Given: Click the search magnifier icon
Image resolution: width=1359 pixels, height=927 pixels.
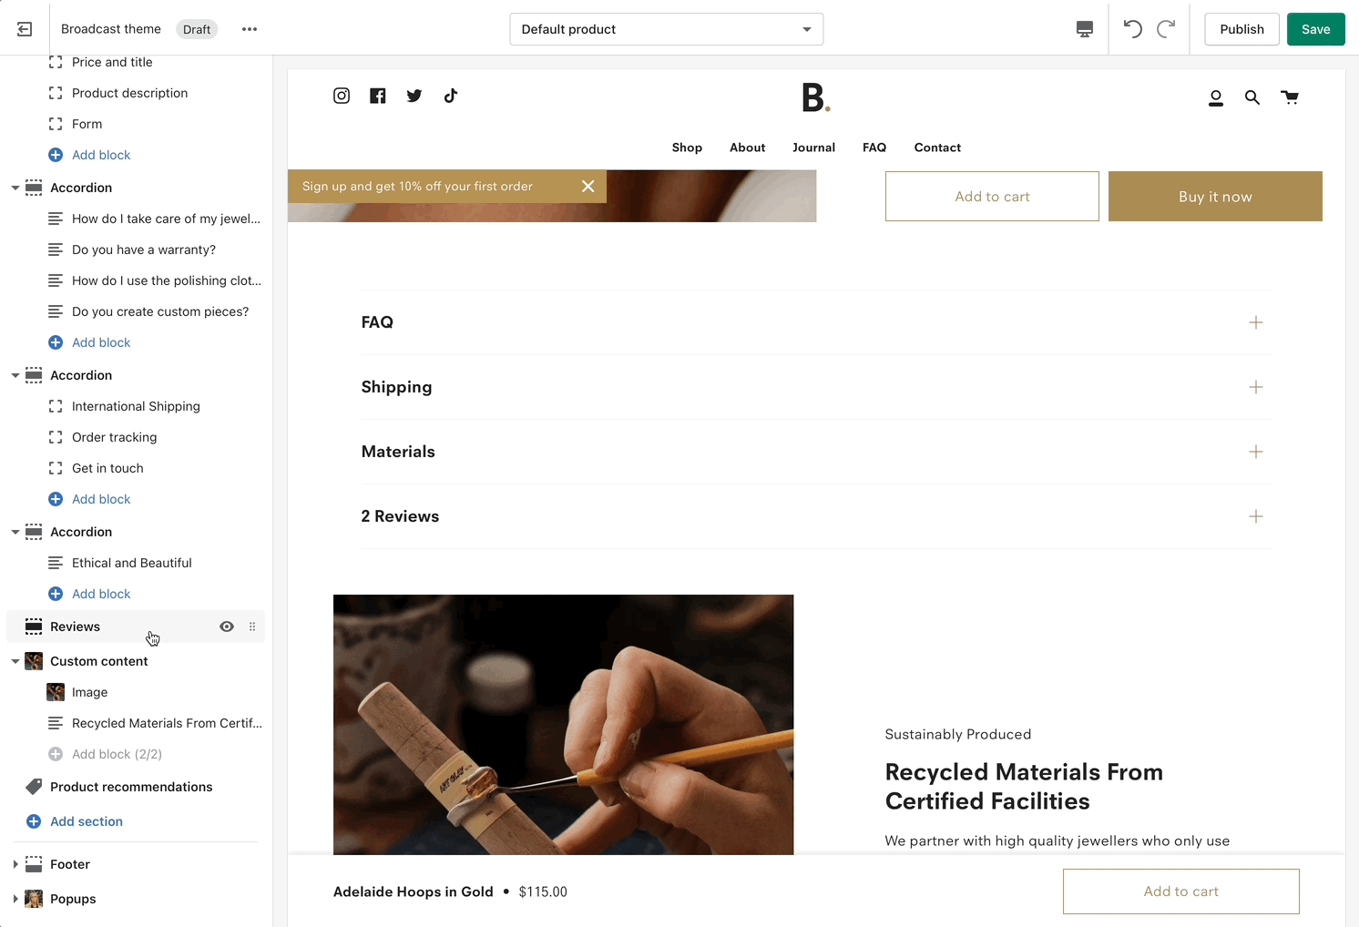Looking at the screenshot, I should coord(1252,97).
